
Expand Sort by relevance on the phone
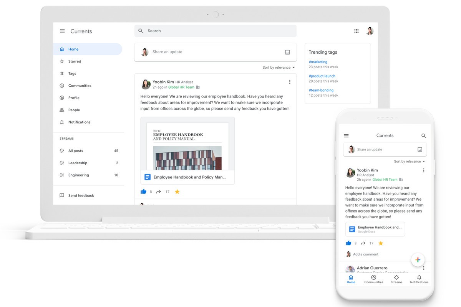pyautogui.click(x=410, y=162)
